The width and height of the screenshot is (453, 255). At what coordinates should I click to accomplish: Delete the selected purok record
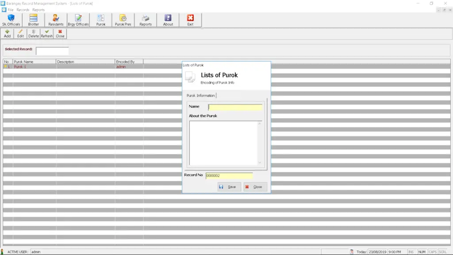pyautogui.click(x=33, y=33)
